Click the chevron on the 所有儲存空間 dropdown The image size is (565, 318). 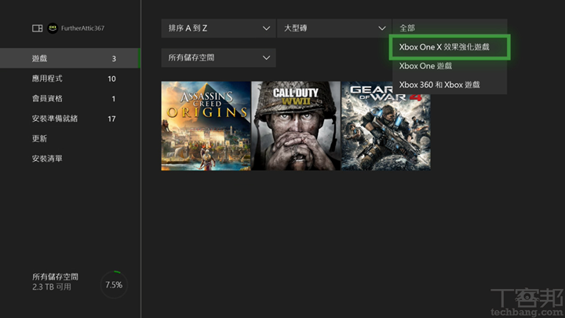tap(266, 57)
